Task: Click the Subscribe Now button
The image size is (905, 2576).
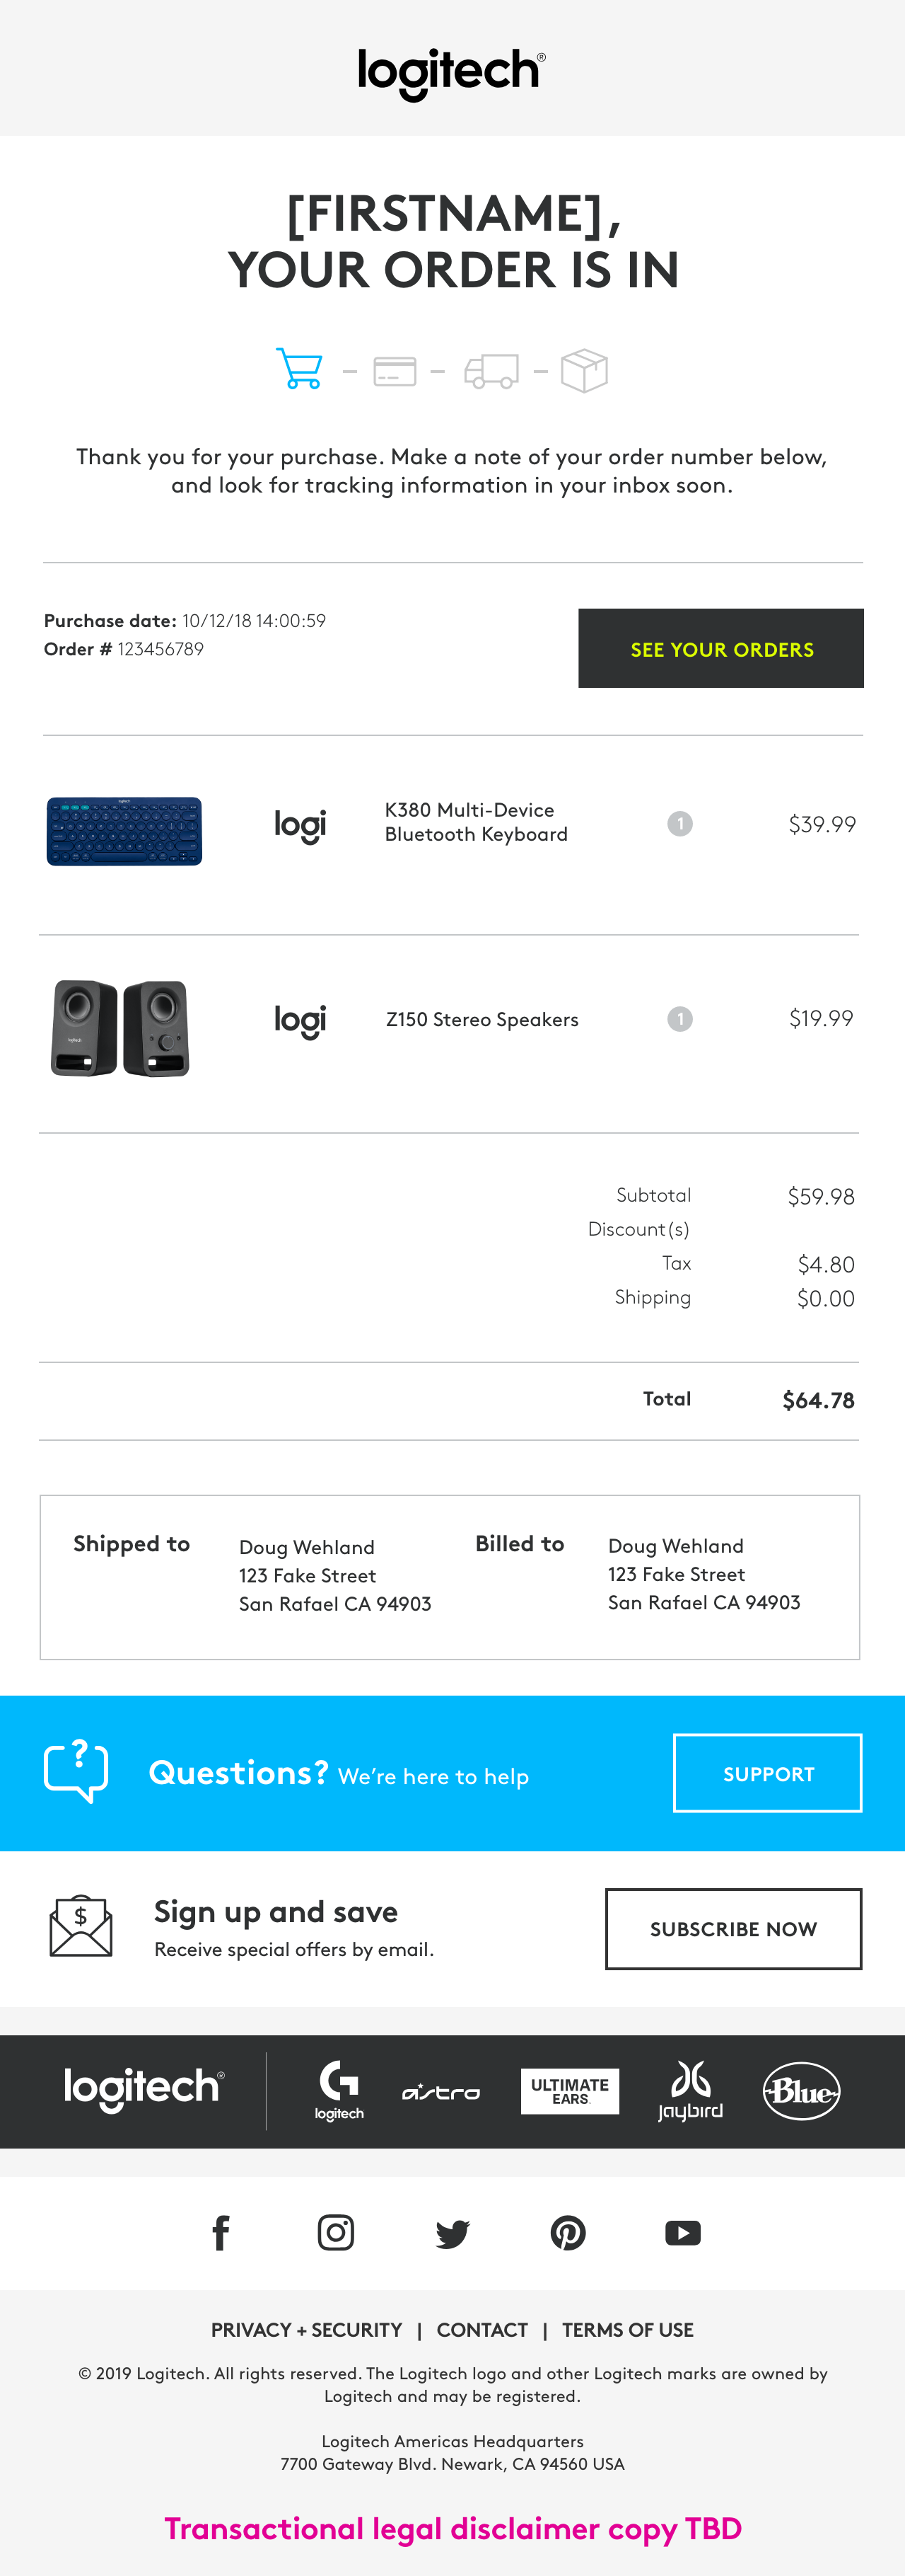Action: tap(733, 1929)
